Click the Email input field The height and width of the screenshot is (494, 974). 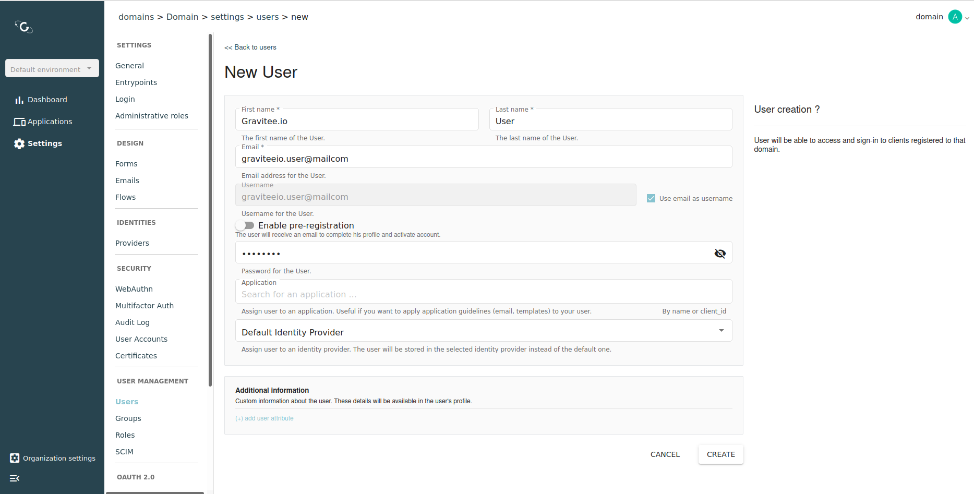pos(483,159)
